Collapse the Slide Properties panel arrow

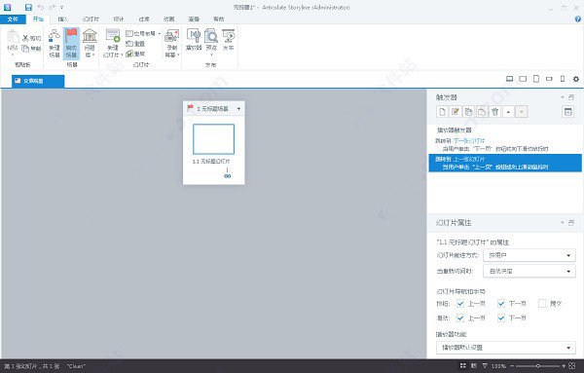coord(563,222)
